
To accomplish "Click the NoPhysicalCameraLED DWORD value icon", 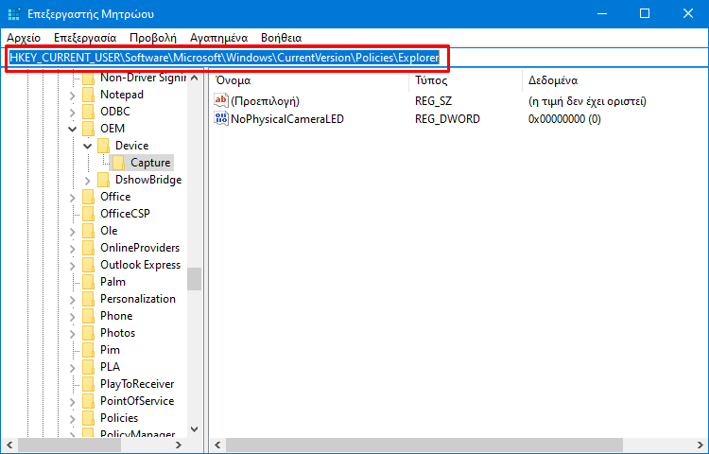I will click(221, 118).
